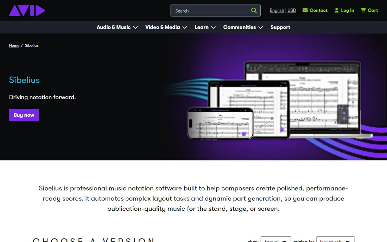The width and height of the screenshot is (387, 242).
Task: Expand the Audio & Music chevron
Action: coord(135,28)
